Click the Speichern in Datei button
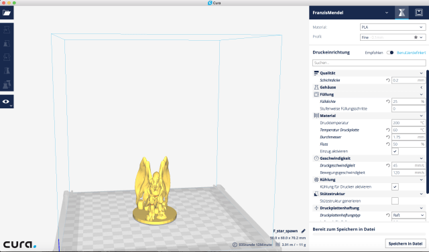 tap(405, 243)
